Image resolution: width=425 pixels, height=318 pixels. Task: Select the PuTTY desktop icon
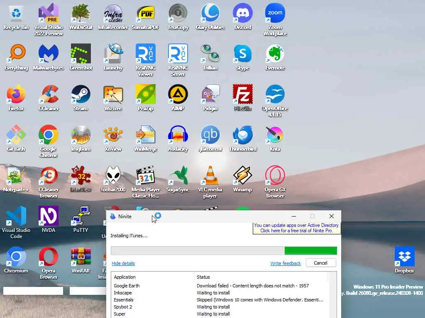pyautogui.click(x=81, y=220)
